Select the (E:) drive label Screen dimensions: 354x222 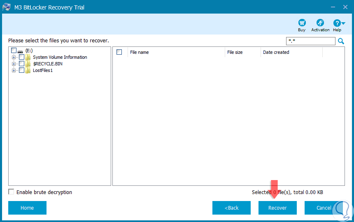(x=29, y=51)
